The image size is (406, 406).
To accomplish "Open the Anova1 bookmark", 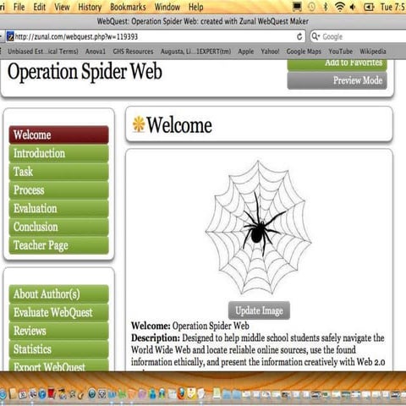I will [96, 52].
